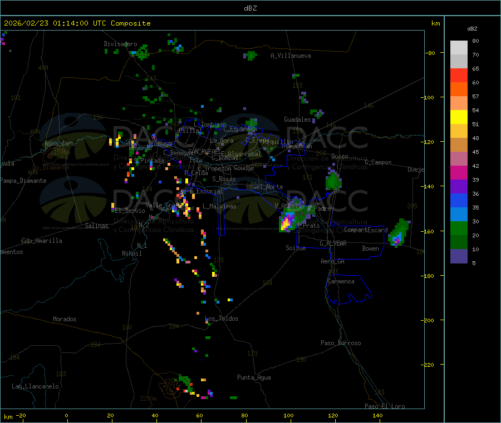Pick the gold 48–51 dBZ legend swatch
The image size is (501, 423).
click(459, 131)
